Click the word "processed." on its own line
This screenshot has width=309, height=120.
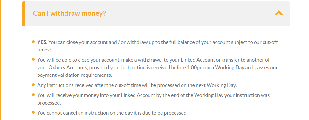point(49,103)
